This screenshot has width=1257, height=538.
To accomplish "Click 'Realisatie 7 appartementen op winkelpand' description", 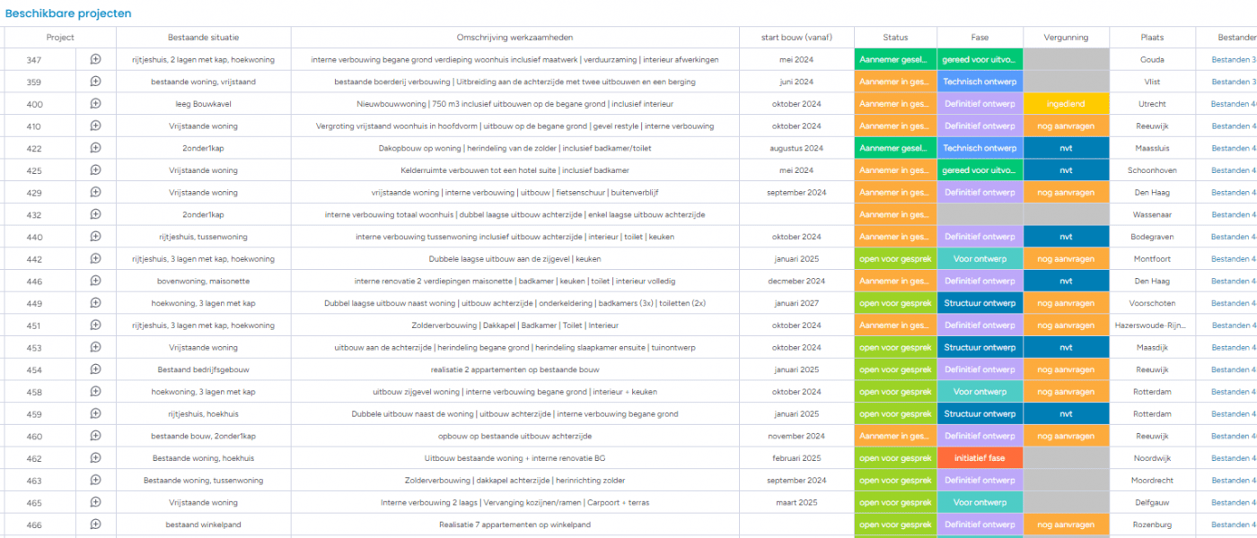I will [514, 525].
